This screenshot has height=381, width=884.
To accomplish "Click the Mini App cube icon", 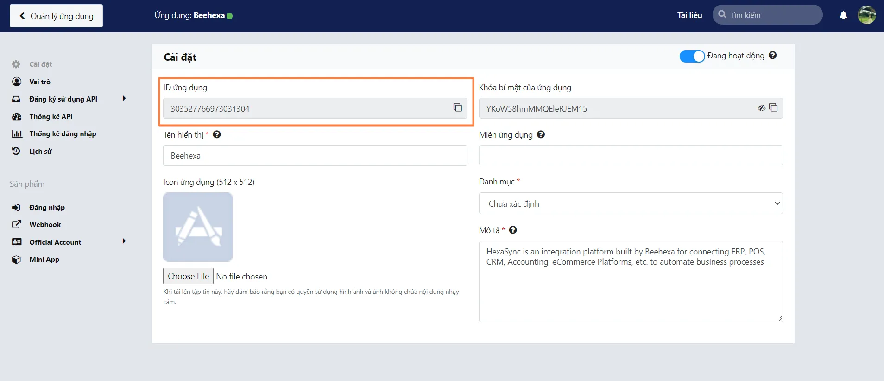I will coord(16,260).
